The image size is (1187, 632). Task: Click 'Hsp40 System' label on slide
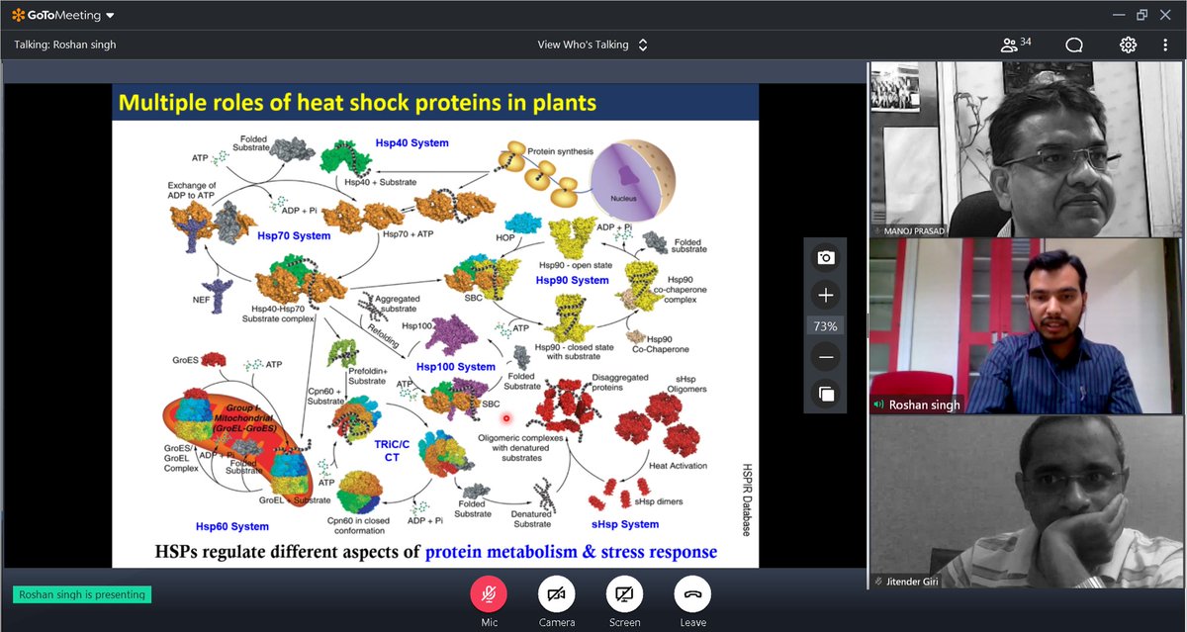point(411,143)
